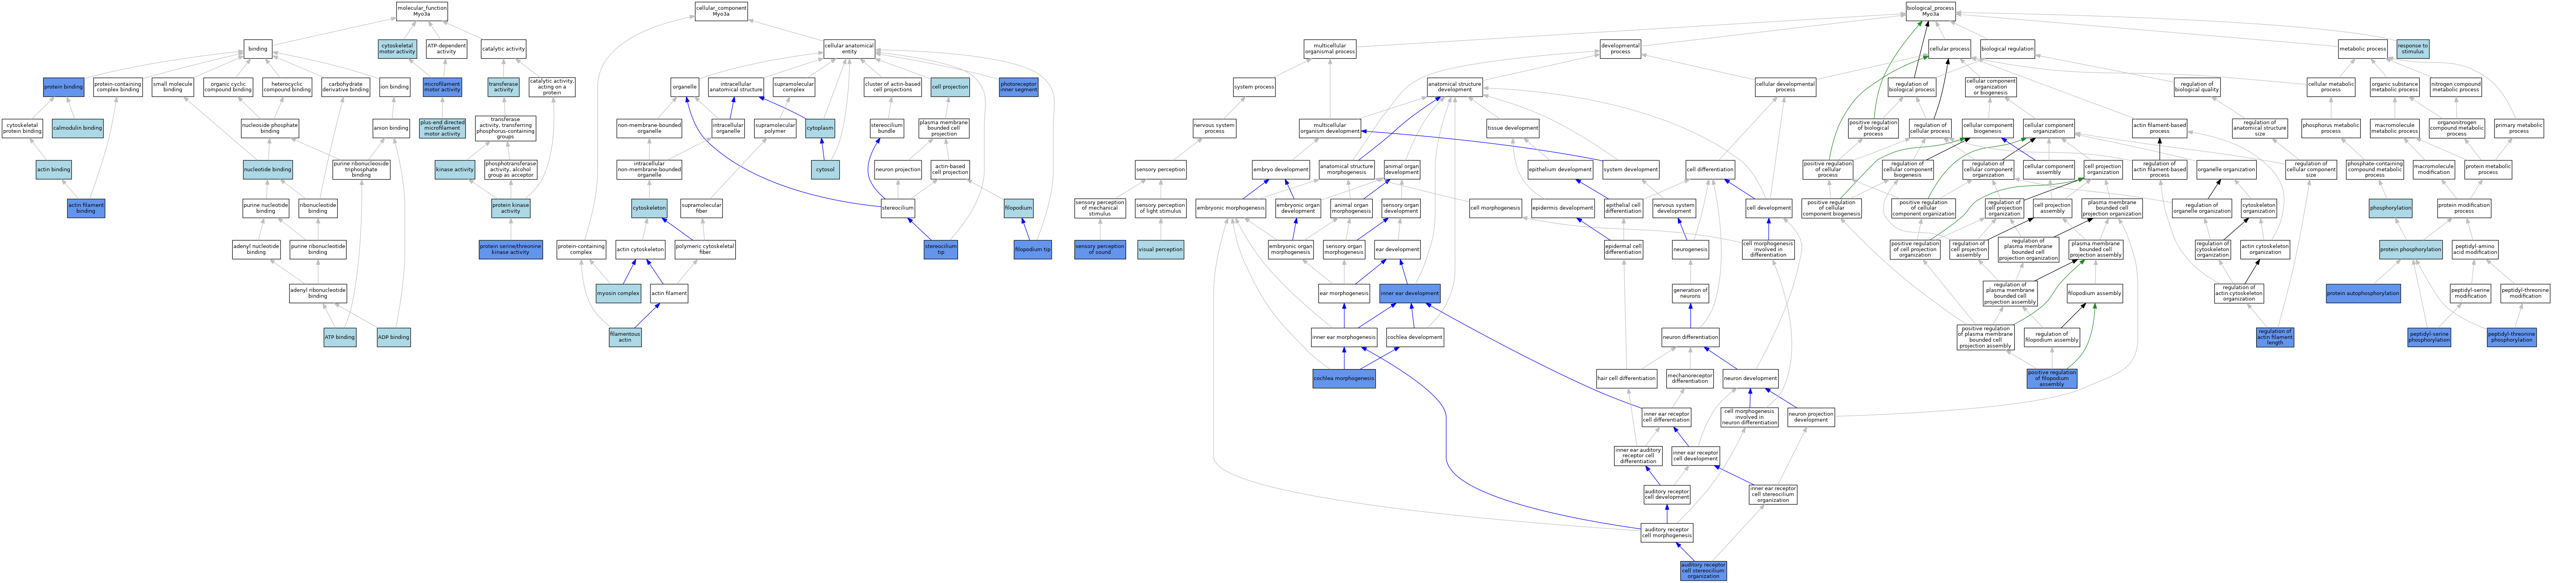2552x583 pixels.
Task: Select the 'mechanoreceptor differentiation' node
Action: (1689, 378)
